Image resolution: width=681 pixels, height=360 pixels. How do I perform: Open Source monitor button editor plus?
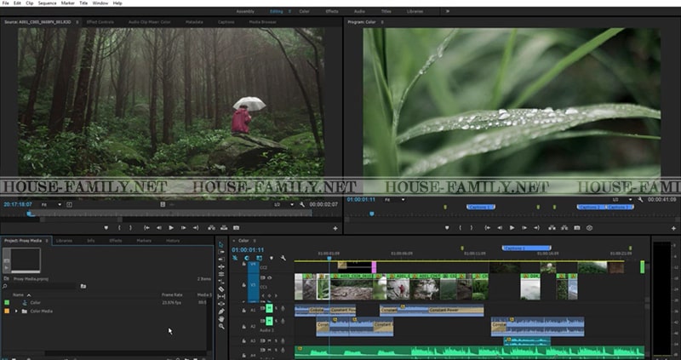pos(335,228)
